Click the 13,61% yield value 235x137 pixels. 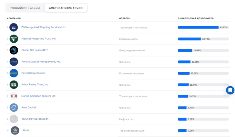coord(195,62)
